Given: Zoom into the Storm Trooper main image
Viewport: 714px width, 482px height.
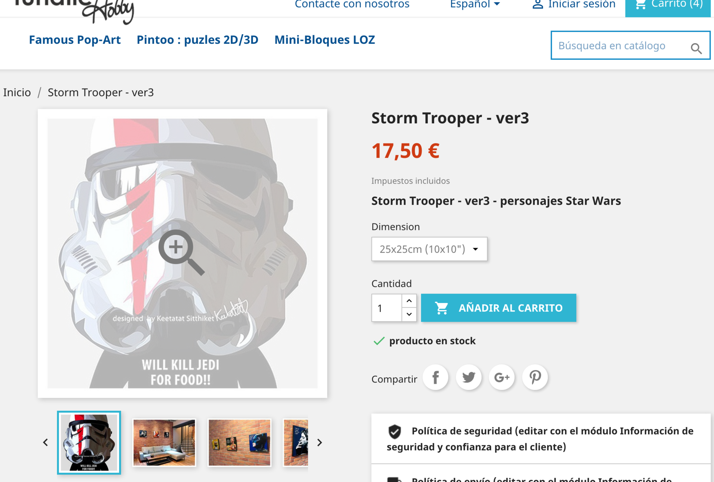Looking at the screenshot, I should pos(182,253).
